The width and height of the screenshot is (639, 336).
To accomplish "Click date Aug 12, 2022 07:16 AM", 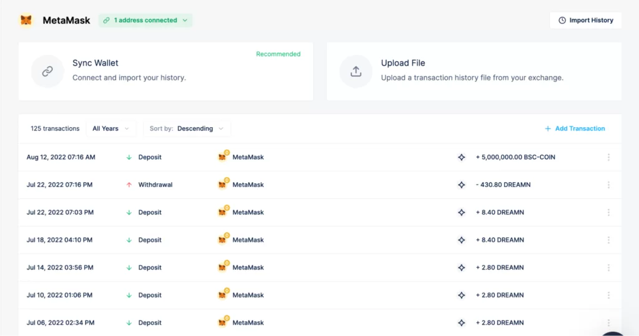I will (61, 157).
